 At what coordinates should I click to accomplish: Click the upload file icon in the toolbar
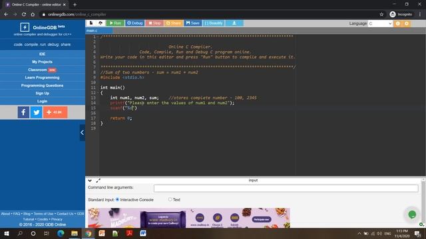(101, 23)
